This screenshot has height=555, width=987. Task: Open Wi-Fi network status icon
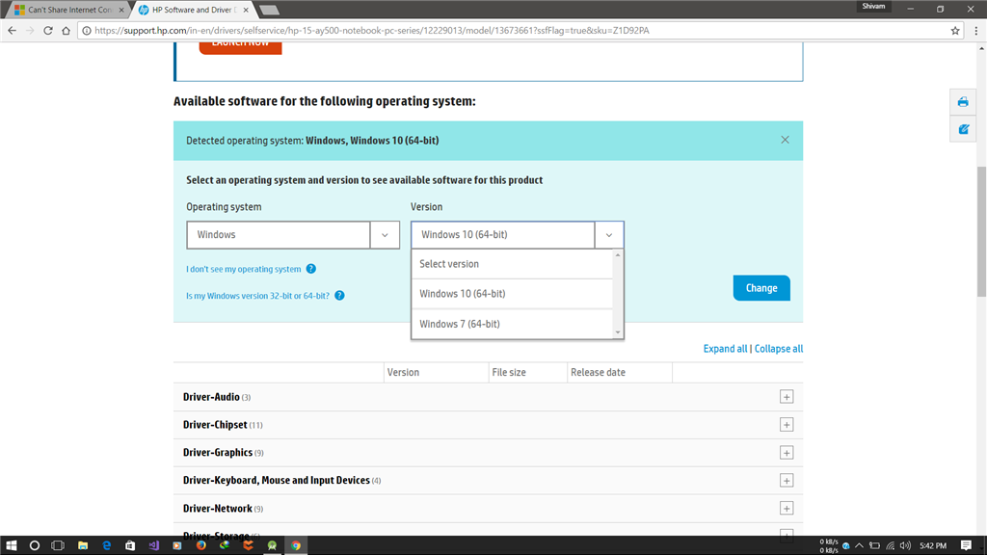point(890,545)
